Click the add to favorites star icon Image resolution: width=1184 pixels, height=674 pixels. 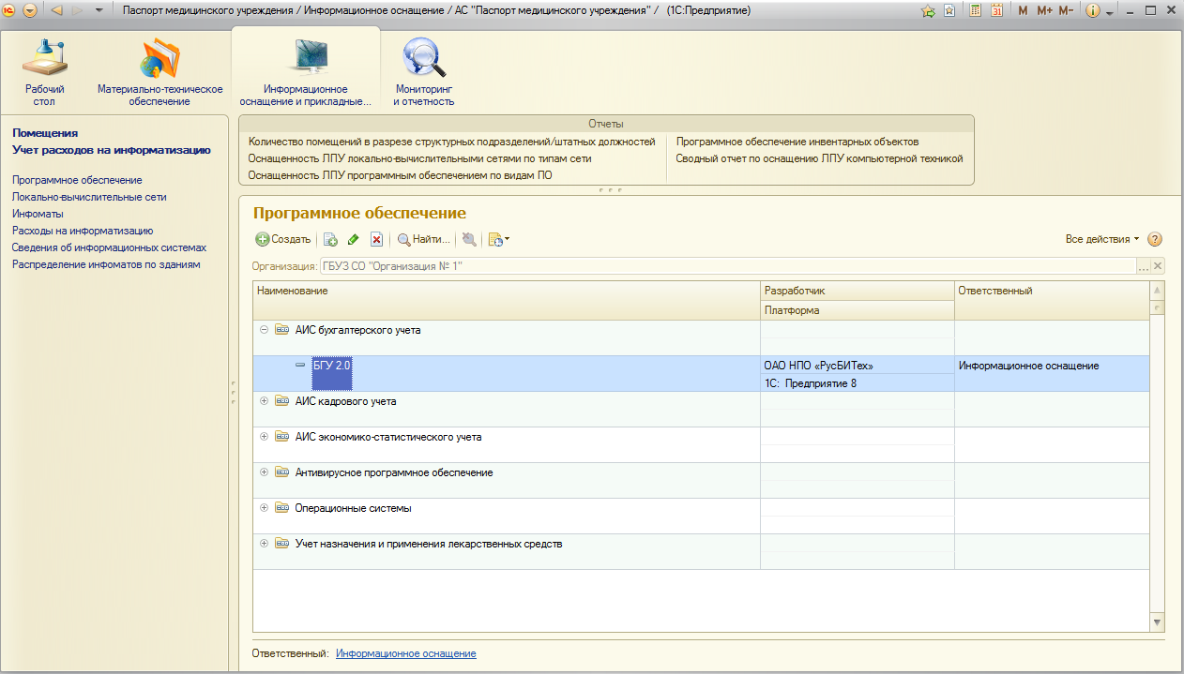click(928, 11)
